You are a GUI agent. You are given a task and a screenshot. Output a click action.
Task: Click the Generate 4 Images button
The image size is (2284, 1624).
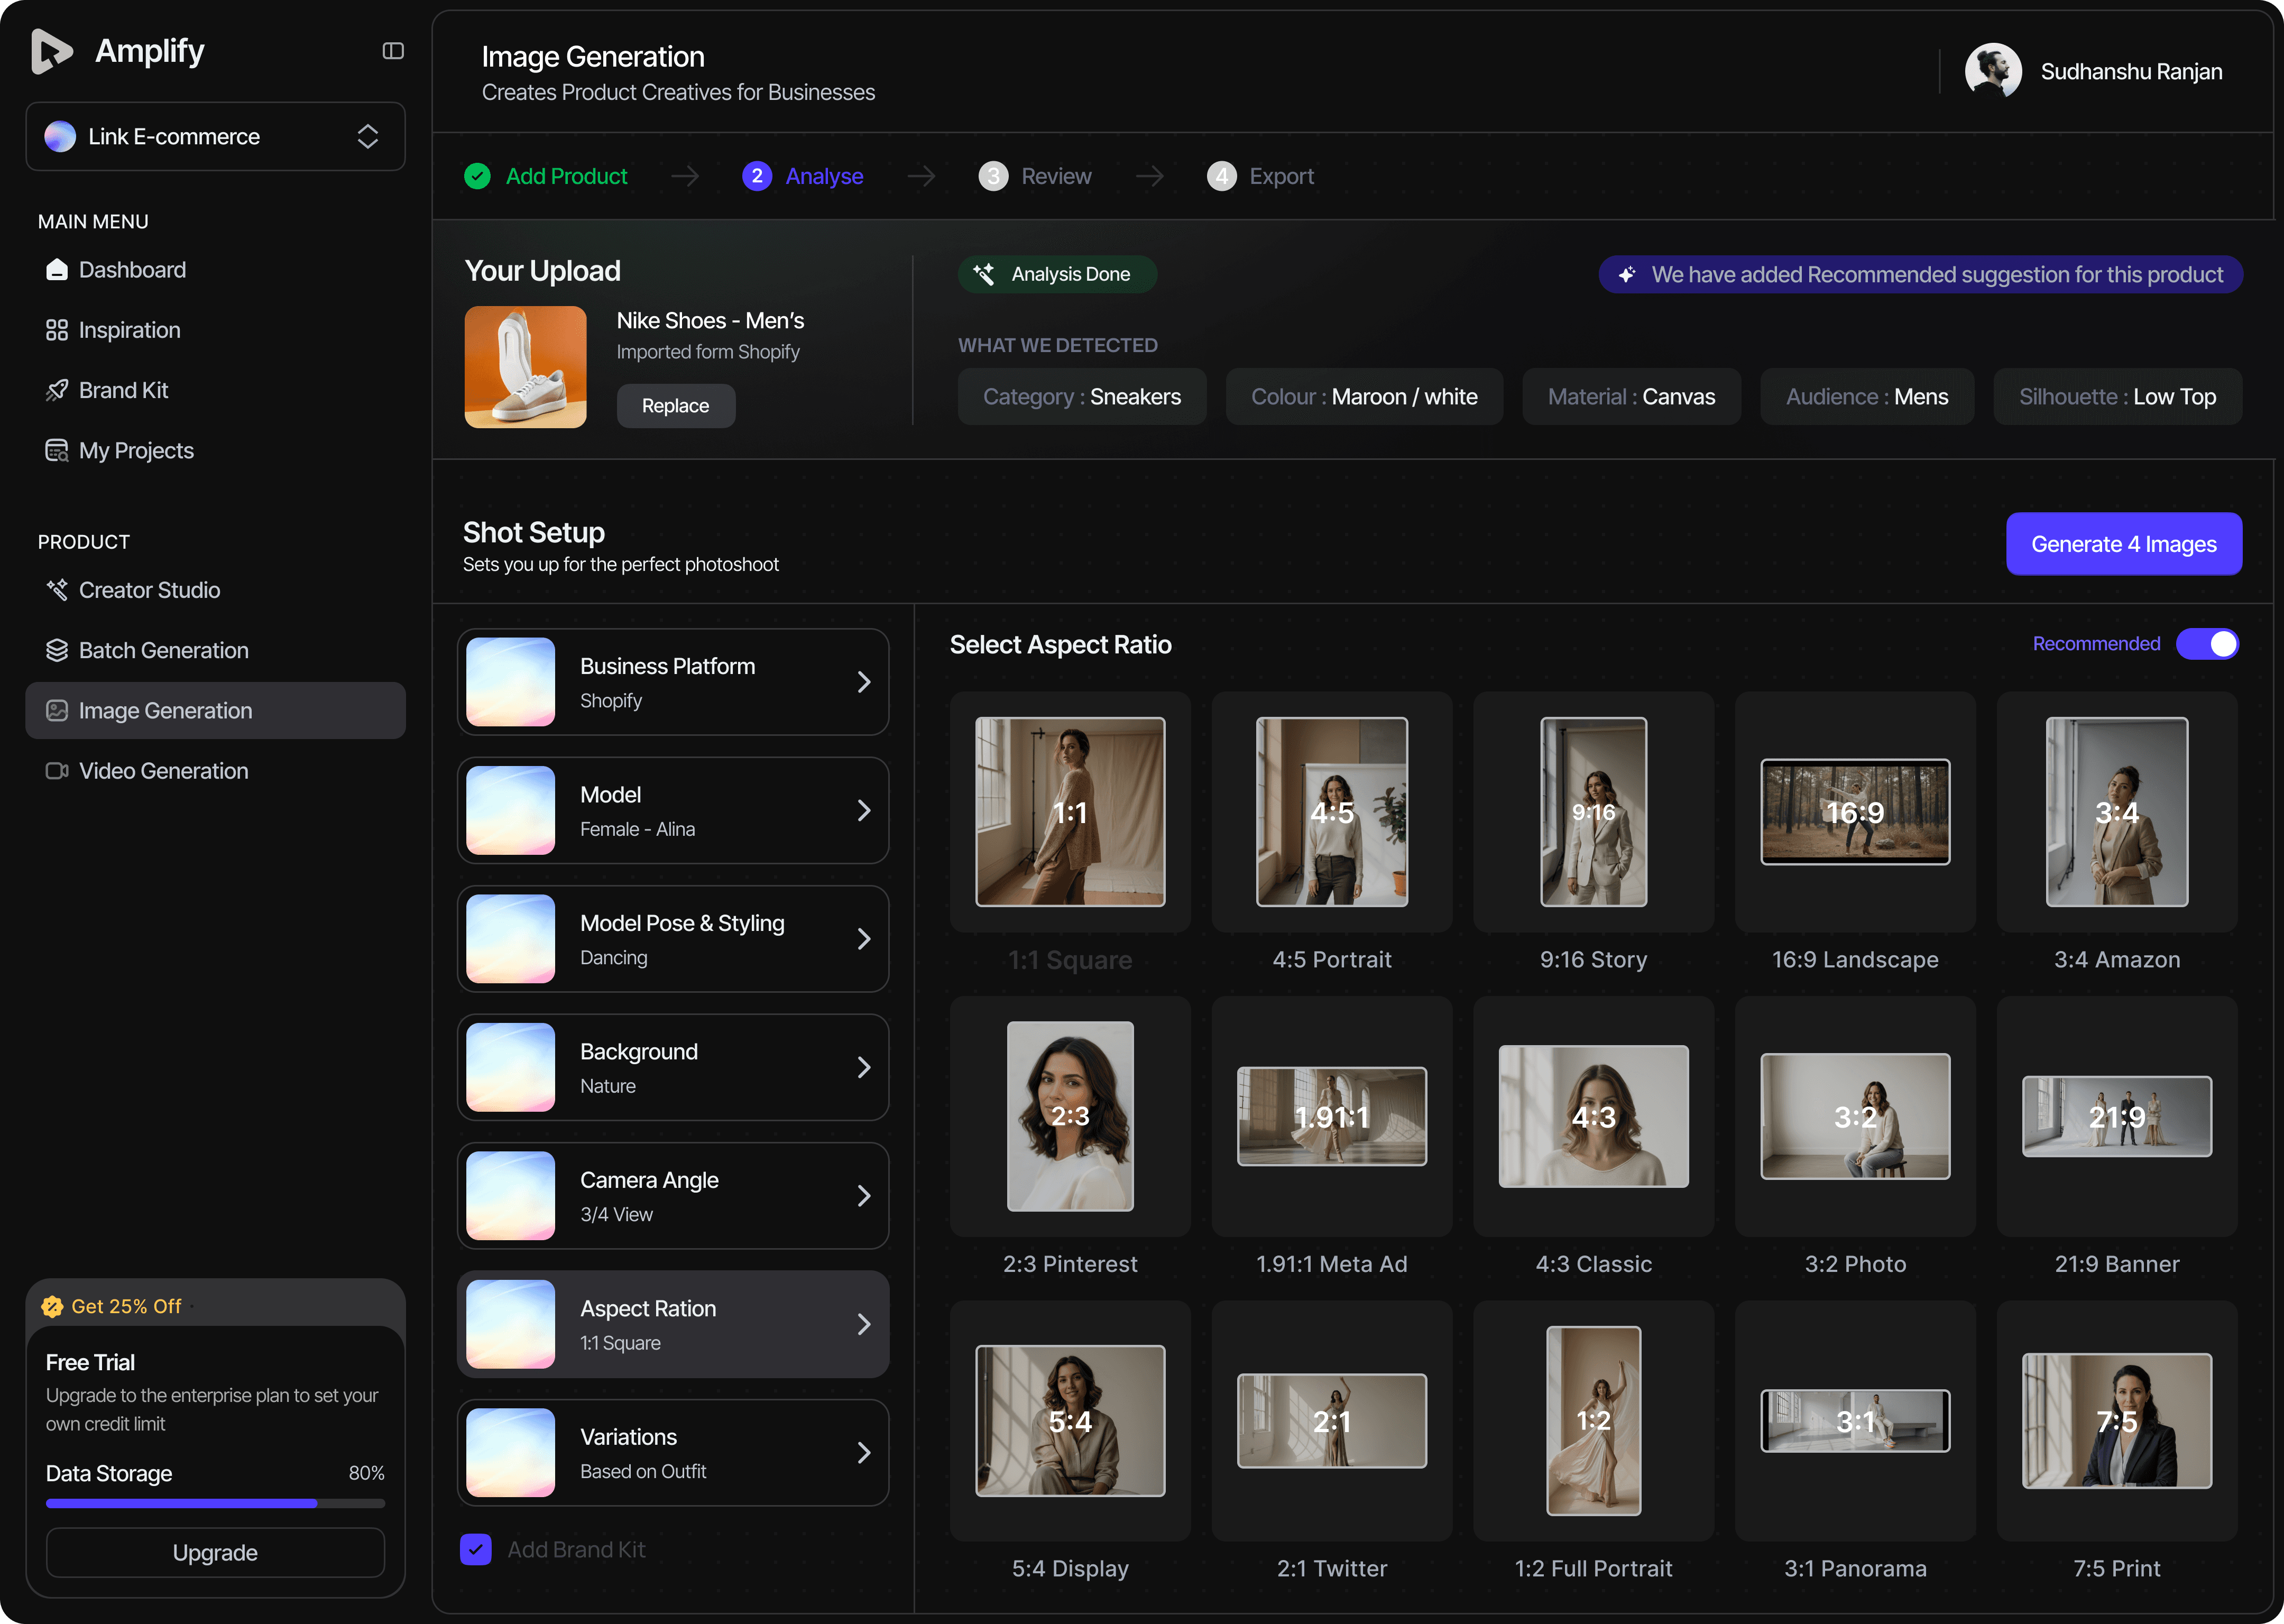[x=2124, y=544]
